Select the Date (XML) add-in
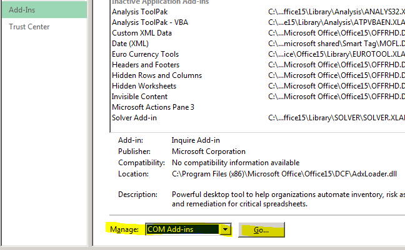 130,44
